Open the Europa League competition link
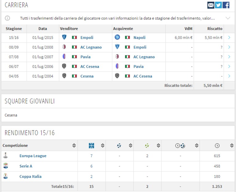Viewport: 236px width, 192px height. click(x=33, y=156)
